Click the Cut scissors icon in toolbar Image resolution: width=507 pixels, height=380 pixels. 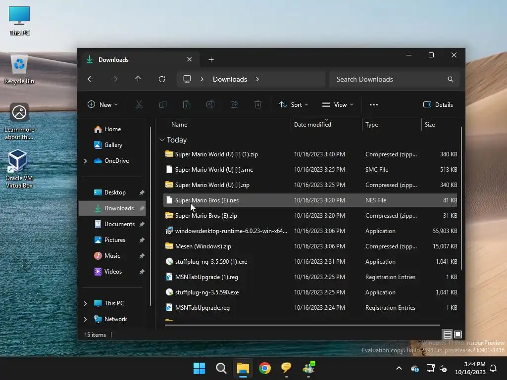pos(139,105)
